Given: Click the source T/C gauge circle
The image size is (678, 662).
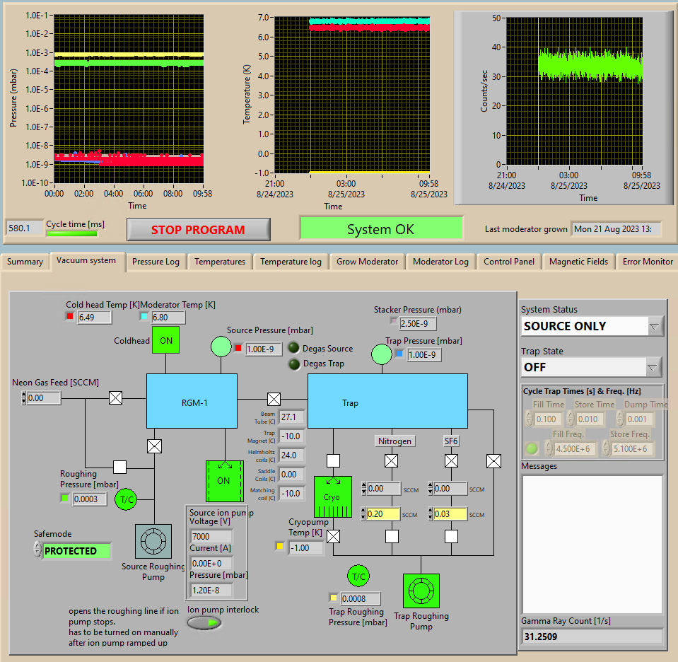Looking at the screenshot, I should (x=127, y=499).
